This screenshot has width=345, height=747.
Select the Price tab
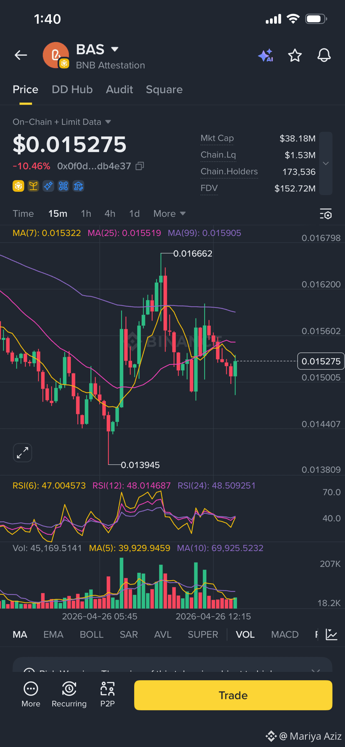pyautogui.click(x=25, y=90)
